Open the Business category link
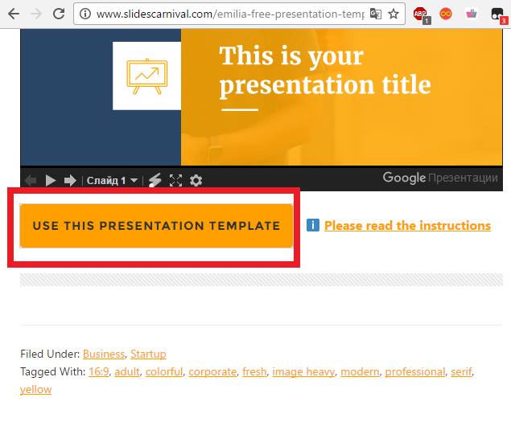 click(104, 354)
